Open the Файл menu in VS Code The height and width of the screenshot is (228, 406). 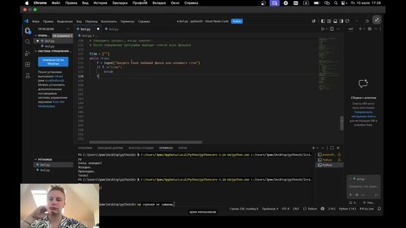click(x=36, y=22)
